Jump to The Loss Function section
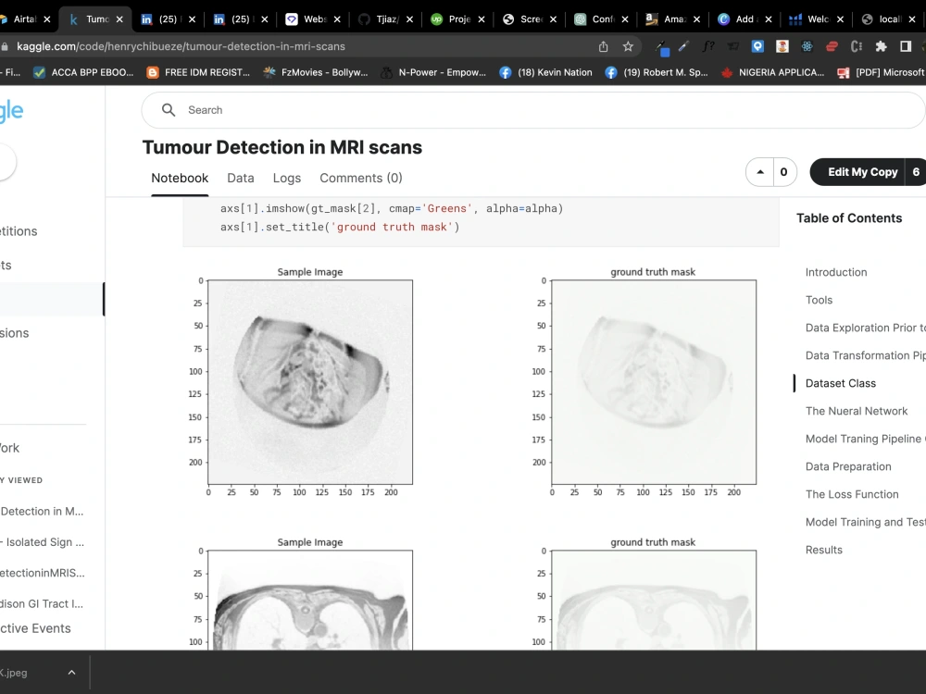Viewport: 926px width, 694px height. point(852,494)
